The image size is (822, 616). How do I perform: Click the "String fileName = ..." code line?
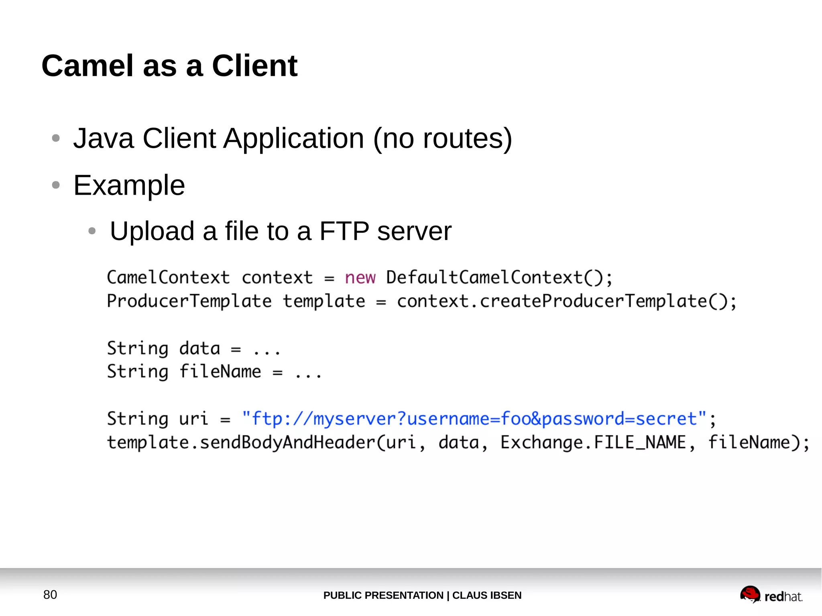[x=214, y=372]
